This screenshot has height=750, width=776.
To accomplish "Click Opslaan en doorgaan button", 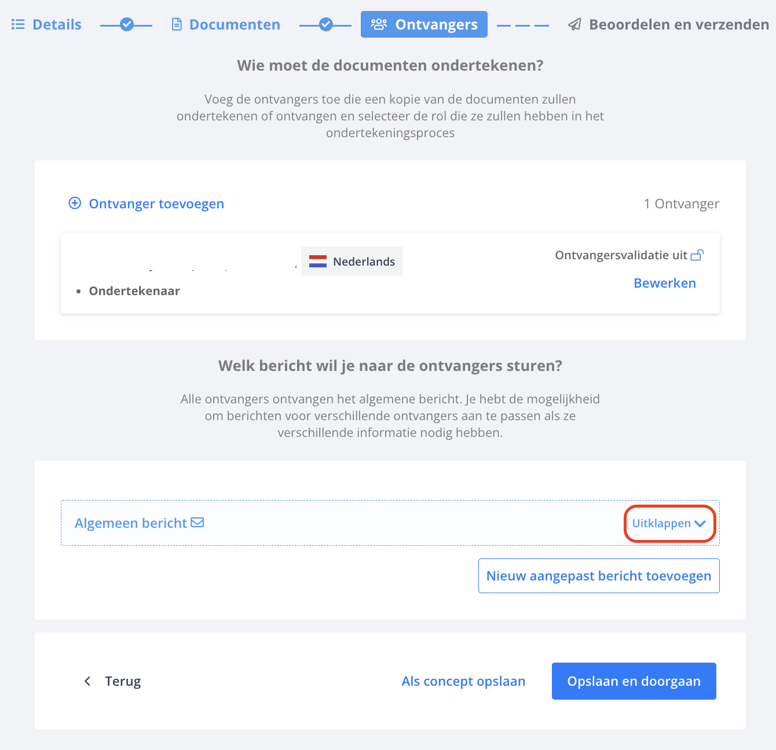I will (634, 681).
